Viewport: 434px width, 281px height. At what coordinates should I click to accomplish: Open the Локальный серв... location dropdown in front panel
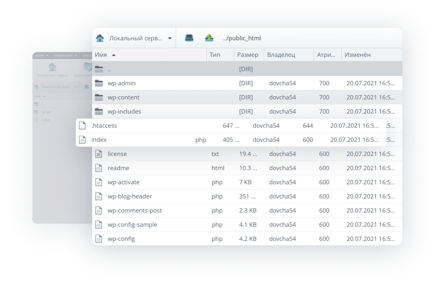coord(169,38)
